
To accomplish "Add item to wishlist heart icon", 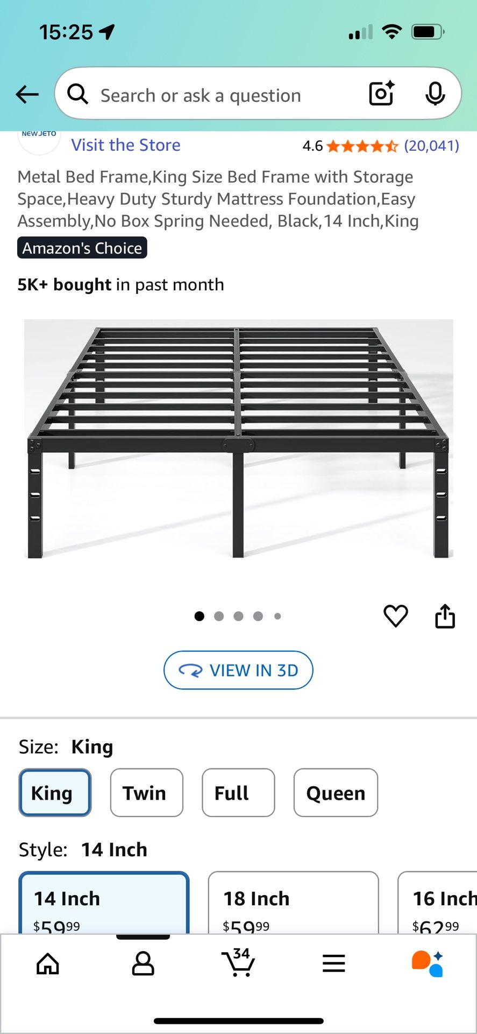I will click(396, 616).
